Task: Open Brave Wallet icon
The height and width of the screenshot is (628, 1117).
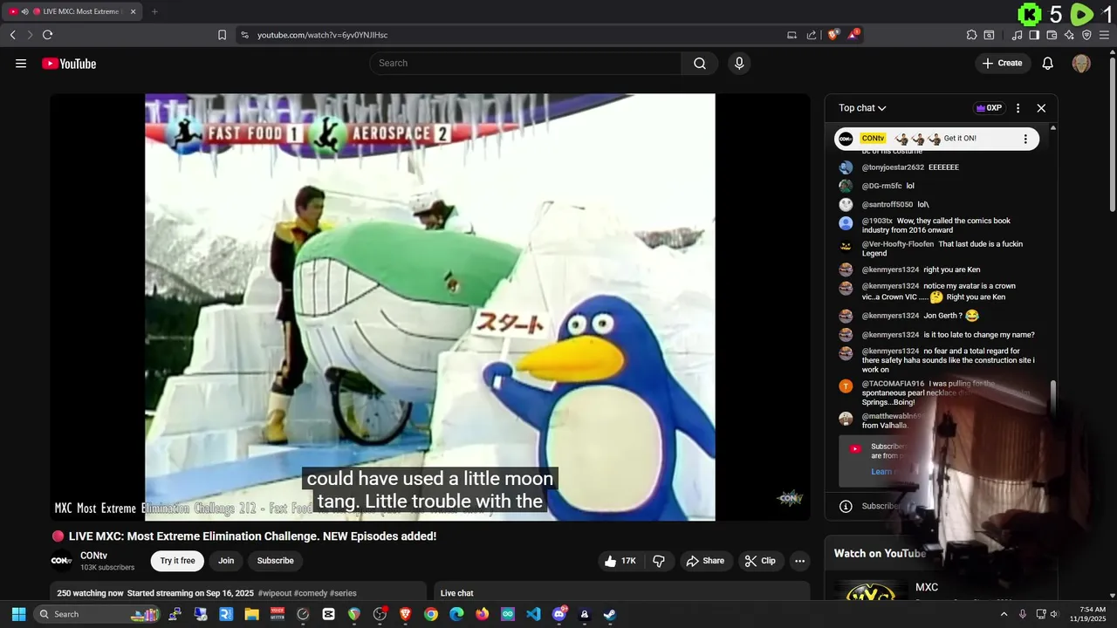Action: [x=1052, y=35]
